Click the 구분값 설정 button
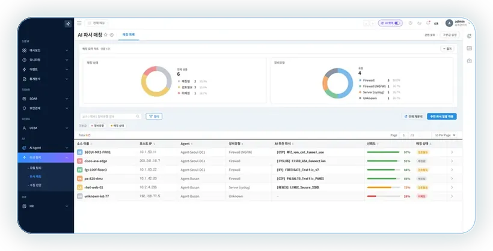The image size is (493, 251). [x=450, y=35]
